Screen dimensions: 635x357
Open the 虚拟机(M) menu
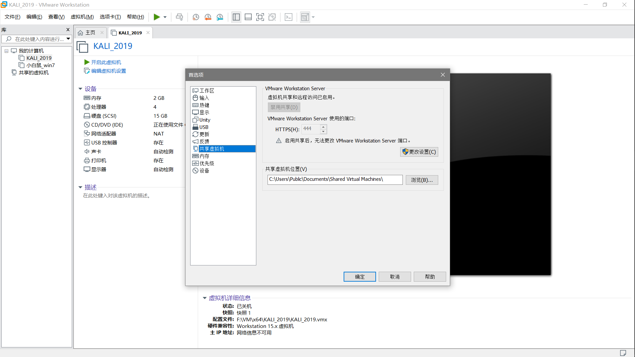coord(82,17)
